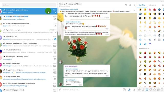
Task: Toggle the emoji panel smiley icon
Action: click(129, 90)
